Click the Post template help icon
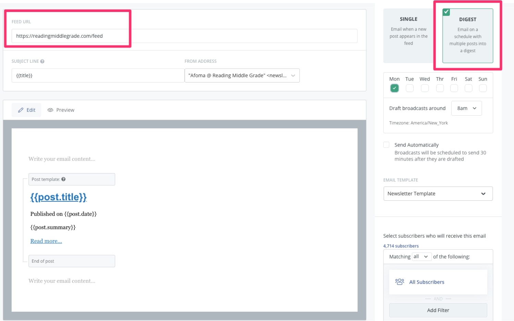Viewport: 514px width, 321px height. 63,179
